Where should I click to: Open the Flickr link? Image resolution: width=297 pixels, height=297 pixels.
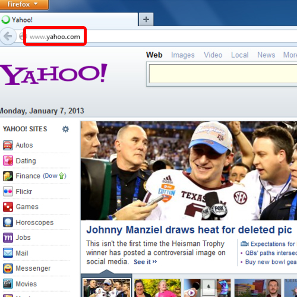(x=24, y=191)
